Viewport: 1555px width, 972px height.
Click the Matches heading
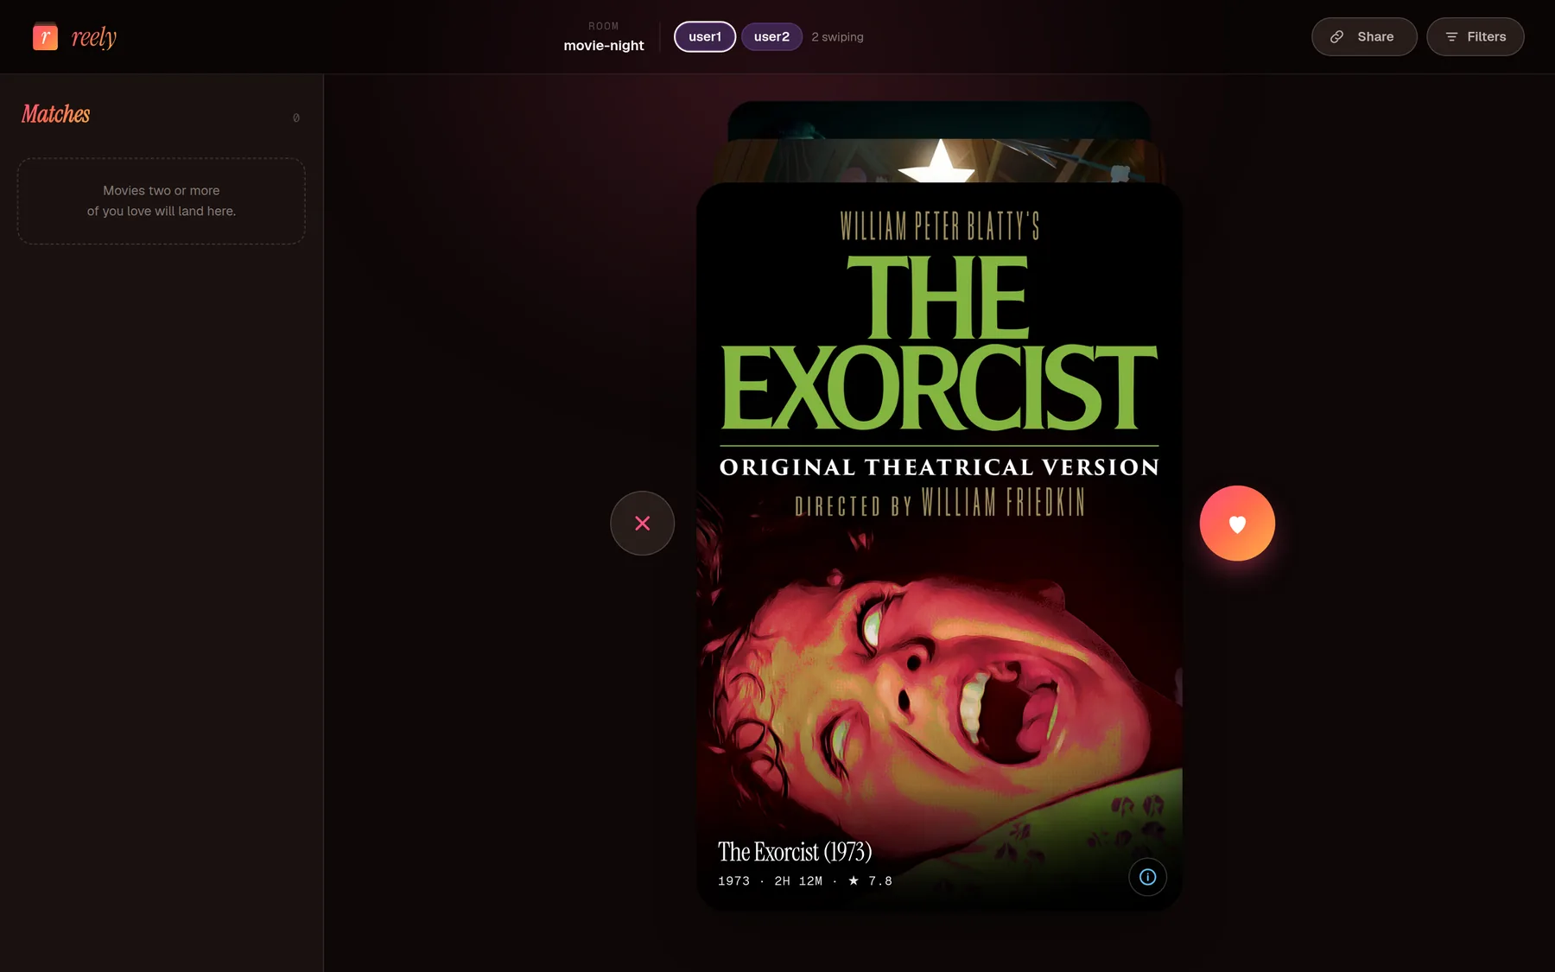click(56, 114)
